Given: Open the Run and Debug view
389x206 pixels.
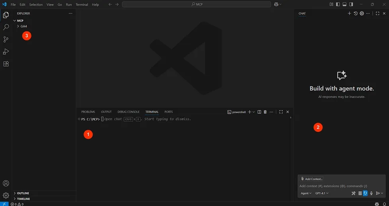Looking at the screenshot, I should click(6, 52).
